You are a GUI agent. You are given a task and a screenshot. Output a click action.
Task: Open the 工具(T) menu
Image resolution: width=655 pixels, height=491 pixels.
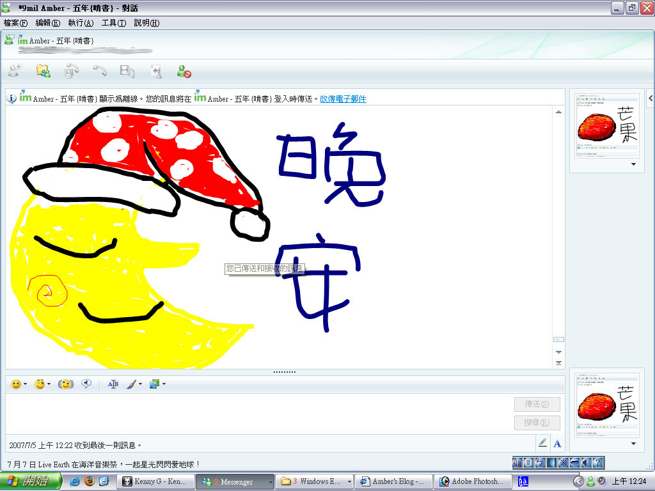pos(114,23)
